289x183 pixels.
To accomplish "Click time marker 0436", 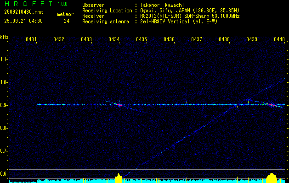I will click(x=169, y=39).
